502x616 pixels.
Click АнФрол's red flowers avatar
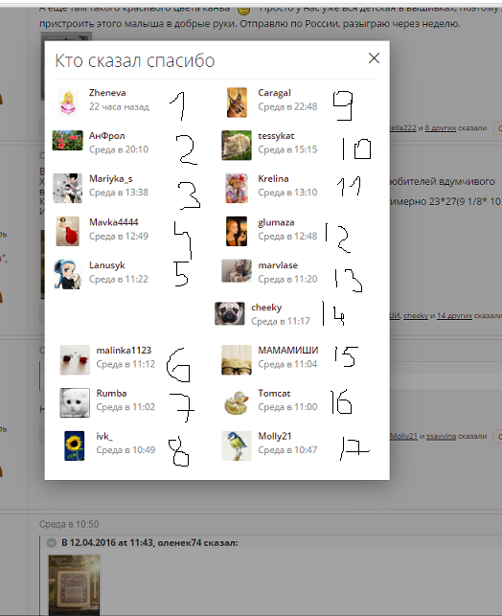[68, 141]
